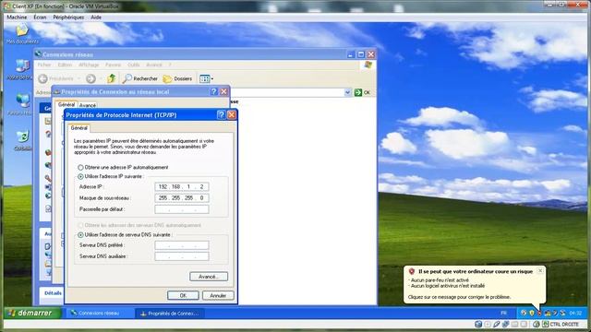Click the VirtualBox network status icon
Viewport: 591px width, 332px height.
pos(506,324)
